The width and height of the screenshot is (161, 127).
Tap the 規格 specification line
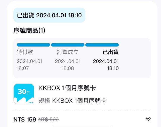pos(72,101)
